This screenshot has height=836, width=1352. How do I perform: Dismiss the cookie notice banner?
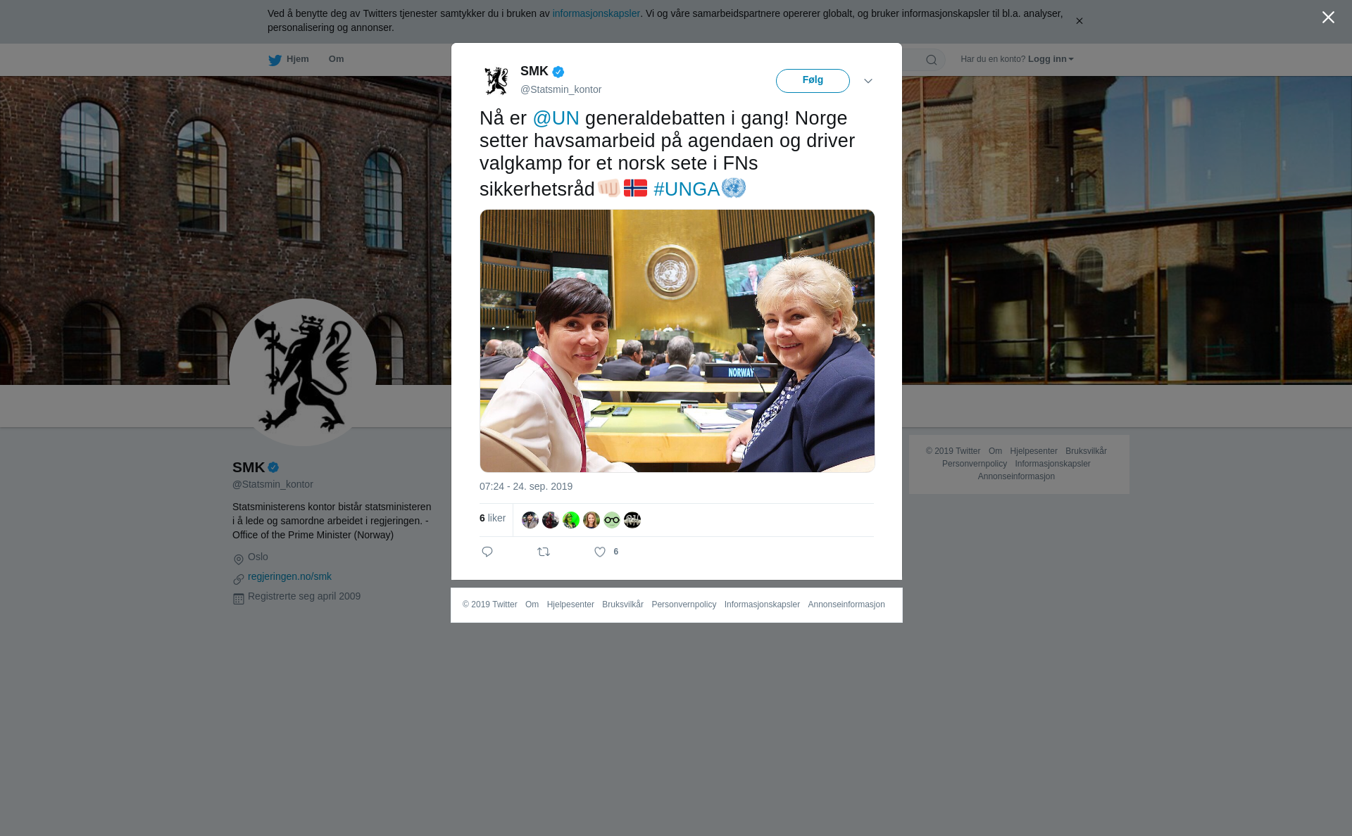1079,21
